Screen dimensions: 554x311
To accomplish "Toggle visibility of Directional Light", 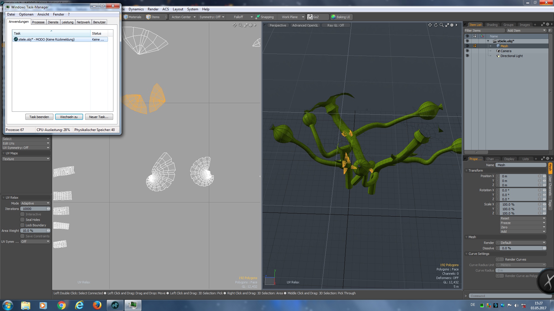I will point(467,56).
